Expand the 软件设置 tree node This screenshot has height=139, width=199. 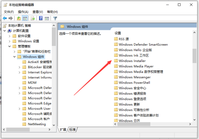(9, 36)
